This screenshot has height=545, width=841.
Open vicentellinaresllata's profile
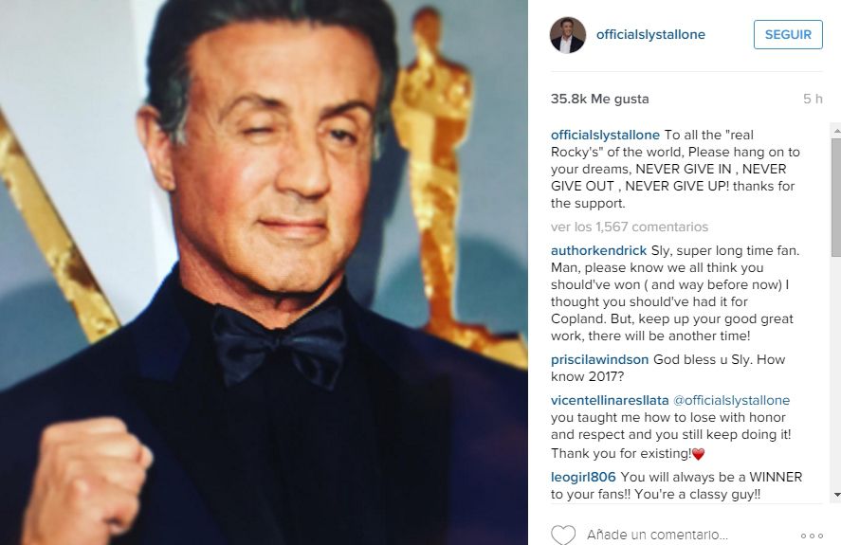point(610,400)
